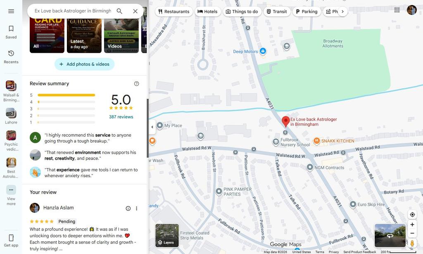The width and height of the screenshot is (423, 254).
Task: Open the 387 reviews link
Action: [121, 117]
